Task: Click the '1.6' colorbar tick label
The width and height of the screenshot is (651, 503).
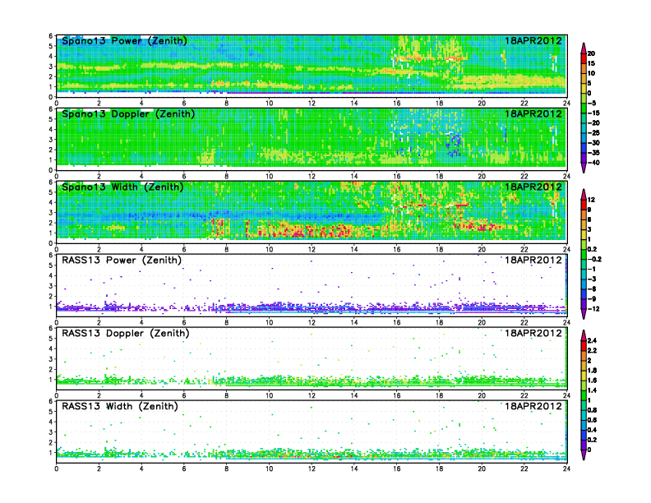Action: (592, 381)
